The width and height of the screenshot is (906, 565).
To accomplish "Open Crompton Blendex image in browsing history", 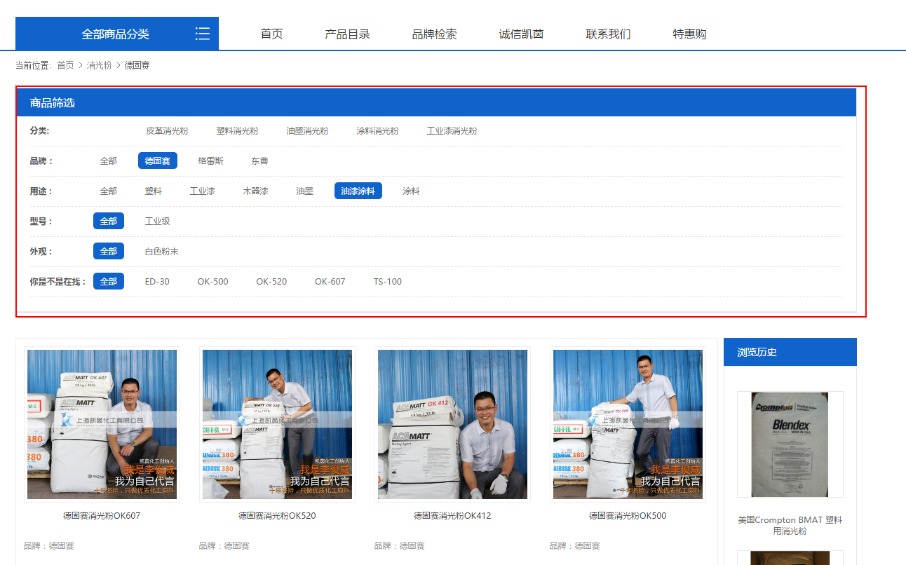I will [x=790, y=444].
